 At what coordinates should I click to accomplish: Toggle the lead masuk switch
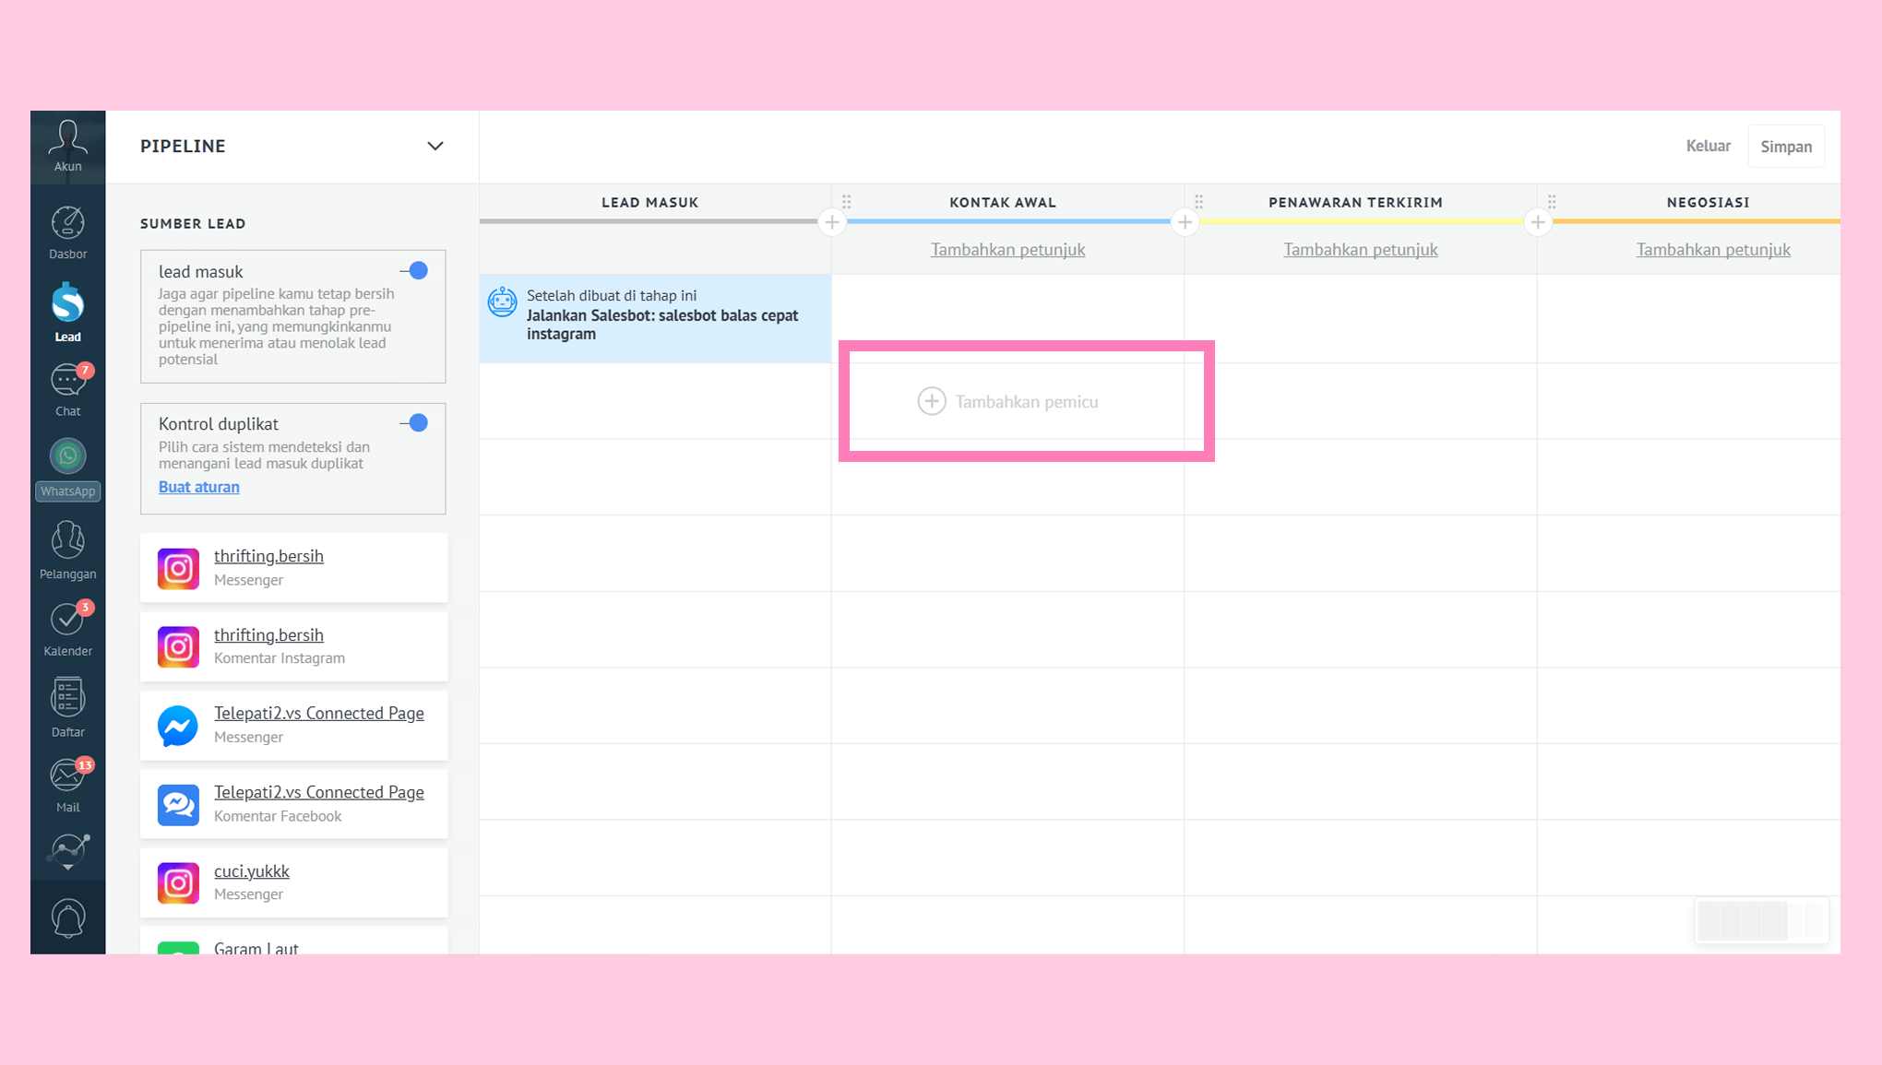tap(415, 271)
